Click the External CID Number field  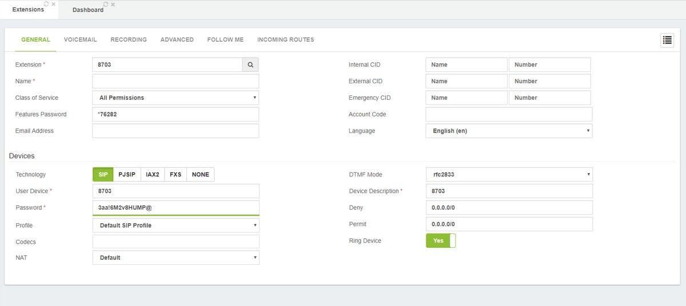tap(550, 81)
